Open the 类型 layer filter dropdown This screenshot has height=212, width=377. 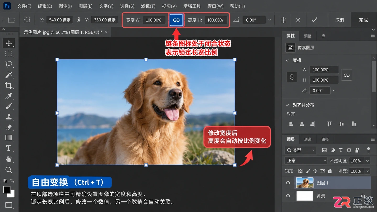pos(300,150)
